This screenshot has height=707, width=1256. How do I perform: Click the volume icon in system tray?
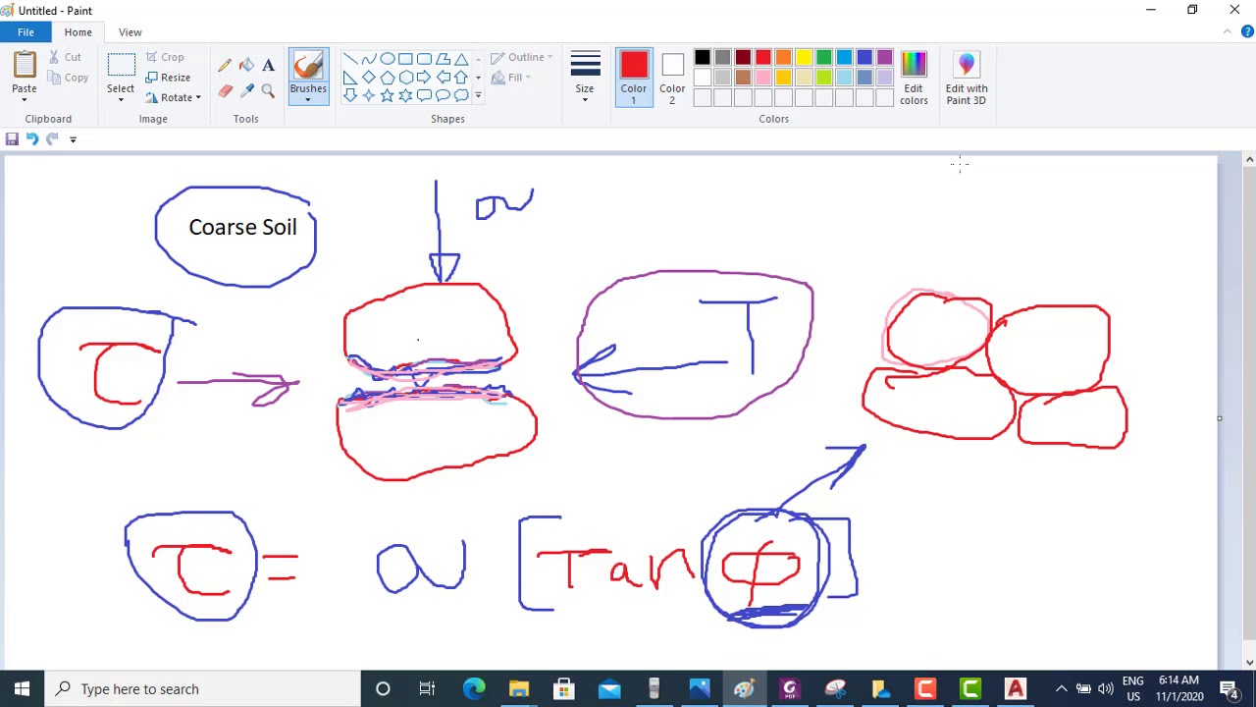click(x=1106, y=689)
